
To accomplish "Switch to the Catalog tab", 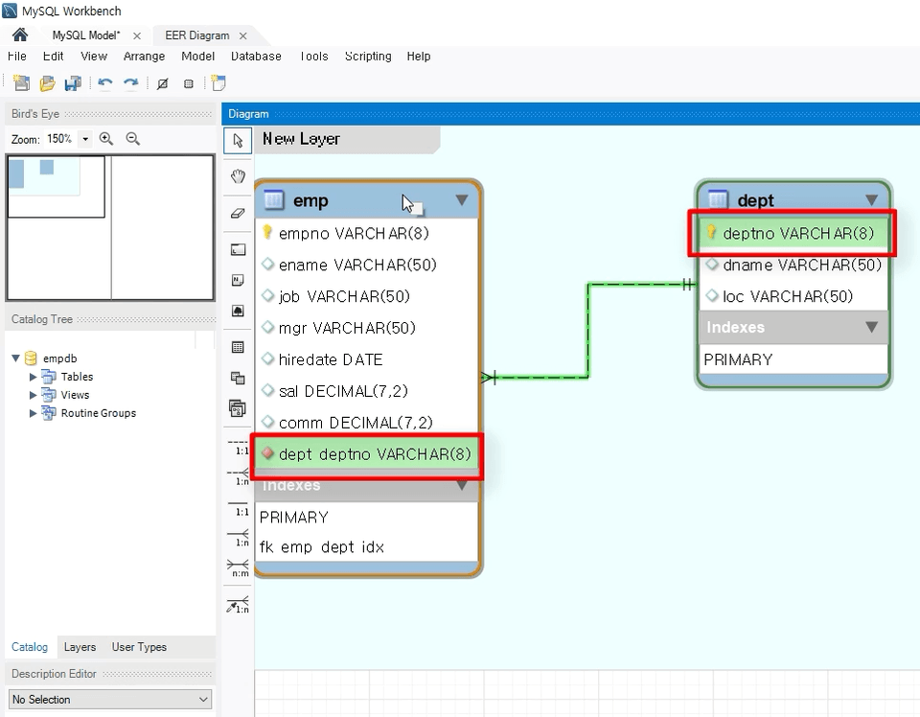I will (x=30, y=647).
